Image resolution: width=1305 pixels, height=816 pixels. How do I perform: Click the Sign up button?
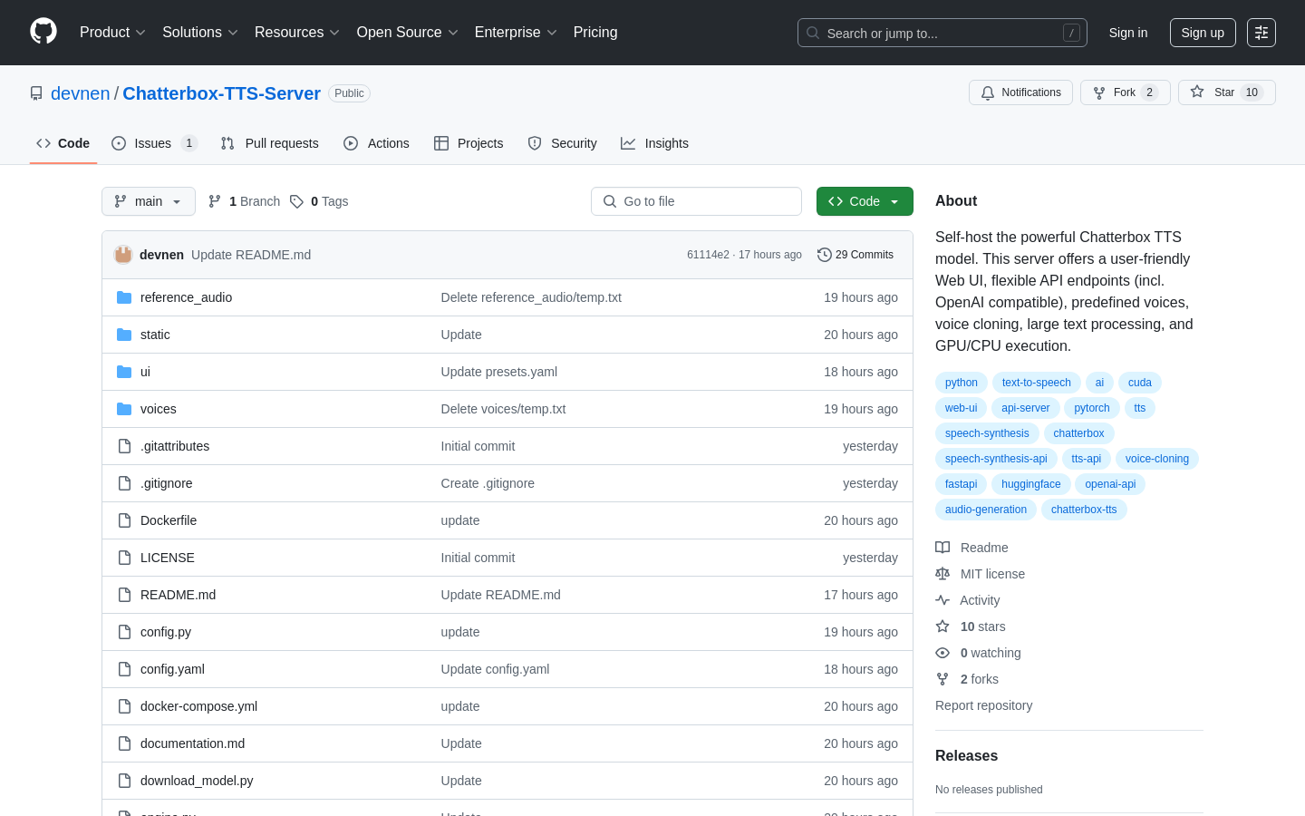click(1203, 33)
